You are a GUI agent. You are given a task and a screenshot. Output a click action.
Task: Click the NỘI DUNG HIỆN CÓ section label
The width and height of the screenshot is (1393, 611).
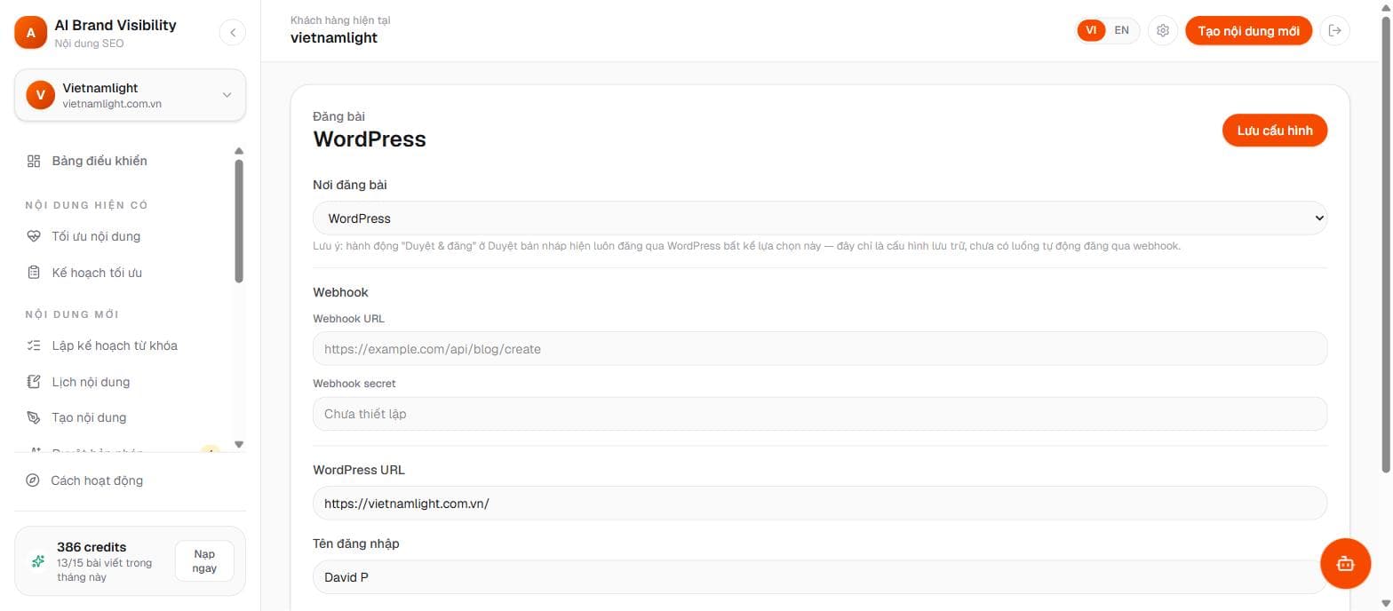click(x=86, y=205)
